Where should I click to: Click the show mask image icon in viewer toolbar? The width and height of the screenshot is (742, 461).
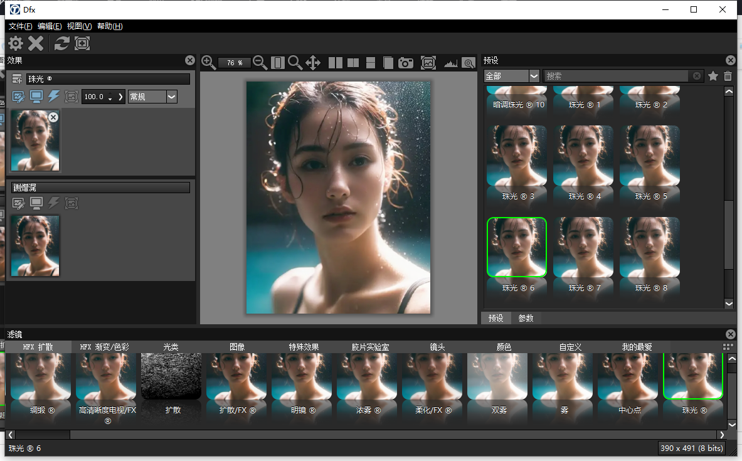[x=428, y=63]
